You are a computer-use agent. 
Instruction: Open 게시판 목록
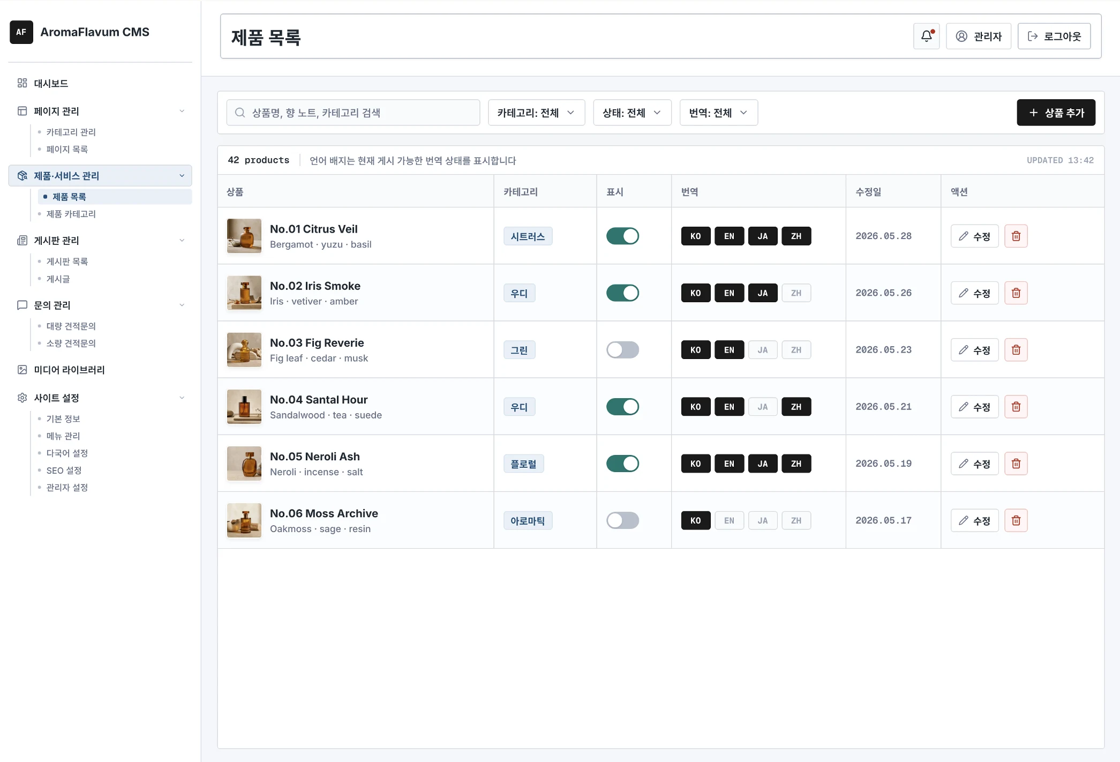pos(67,262)
